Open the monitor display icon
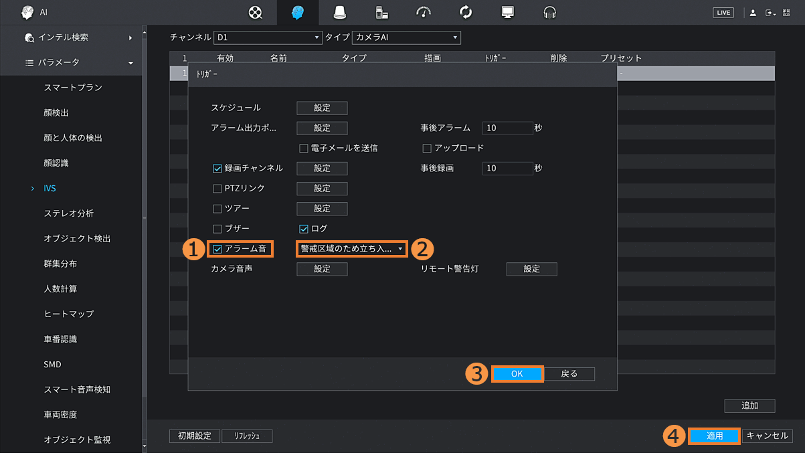805x469 pixels. 508,13
